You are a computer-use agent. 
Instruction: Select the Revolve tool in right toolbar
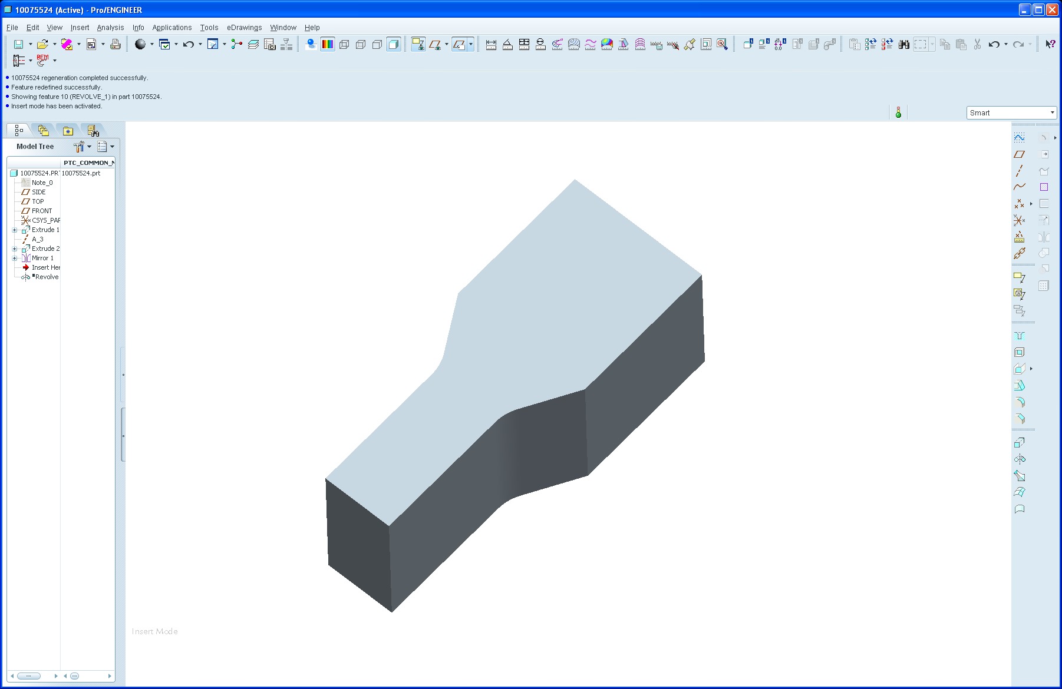click(1020, 459)
